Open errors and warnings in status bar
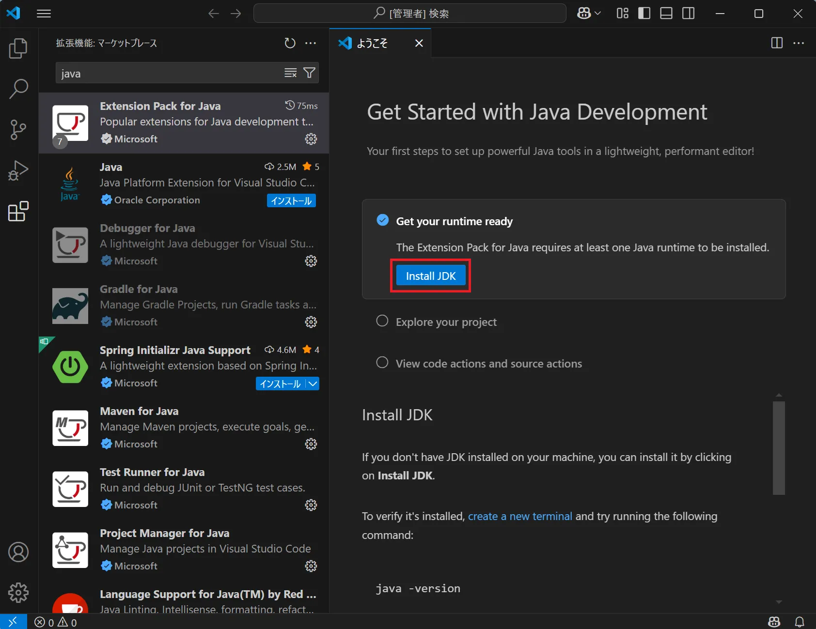816x629 pixels. point(56,622)
